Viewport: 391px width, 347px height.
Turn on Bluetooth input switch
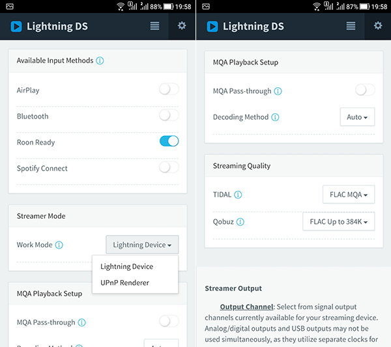[x=169, y=115]
